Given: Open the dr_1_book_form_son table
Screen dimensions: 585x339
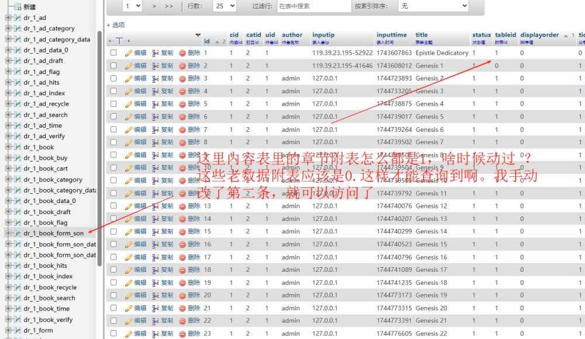Looking at the screenshot, I should (x=53, y=233).
